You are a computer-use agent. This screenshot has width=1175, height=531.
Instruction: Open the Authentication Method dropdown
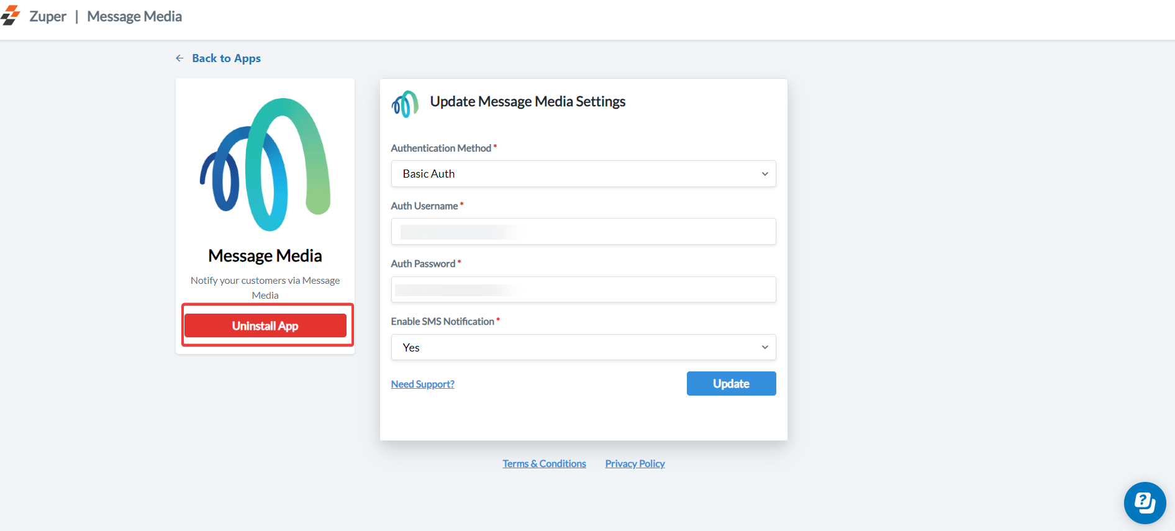583,174
